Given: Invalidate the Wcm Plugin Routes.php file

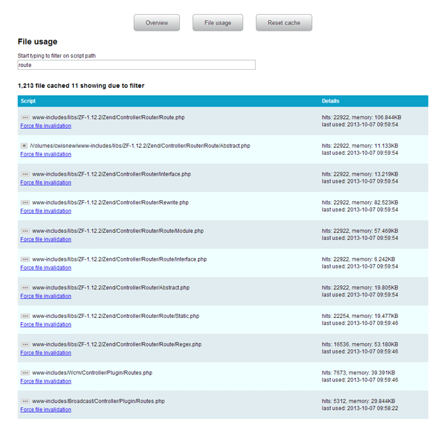Looking at the screenshot, I should (45, 381).
